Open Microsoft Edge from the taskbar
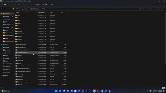This screenshot has width=166, height=93. tap(79, 91)
